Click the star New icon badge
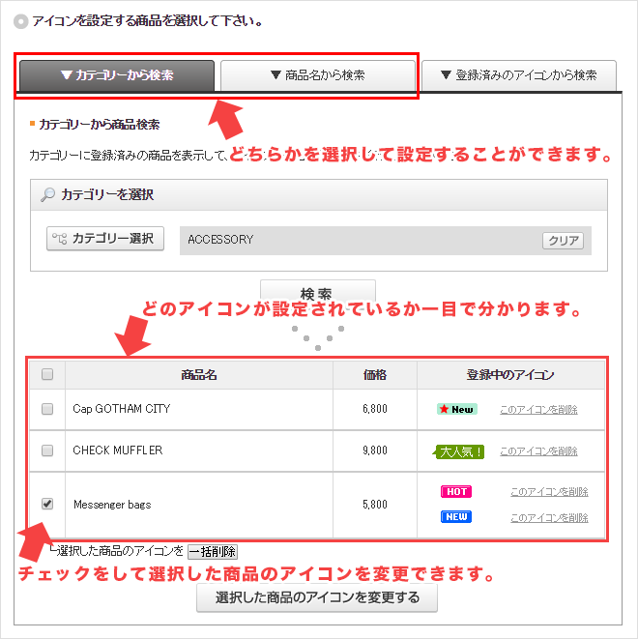The image size is (638, 639). pyautogui.click(x=457, y=409)
